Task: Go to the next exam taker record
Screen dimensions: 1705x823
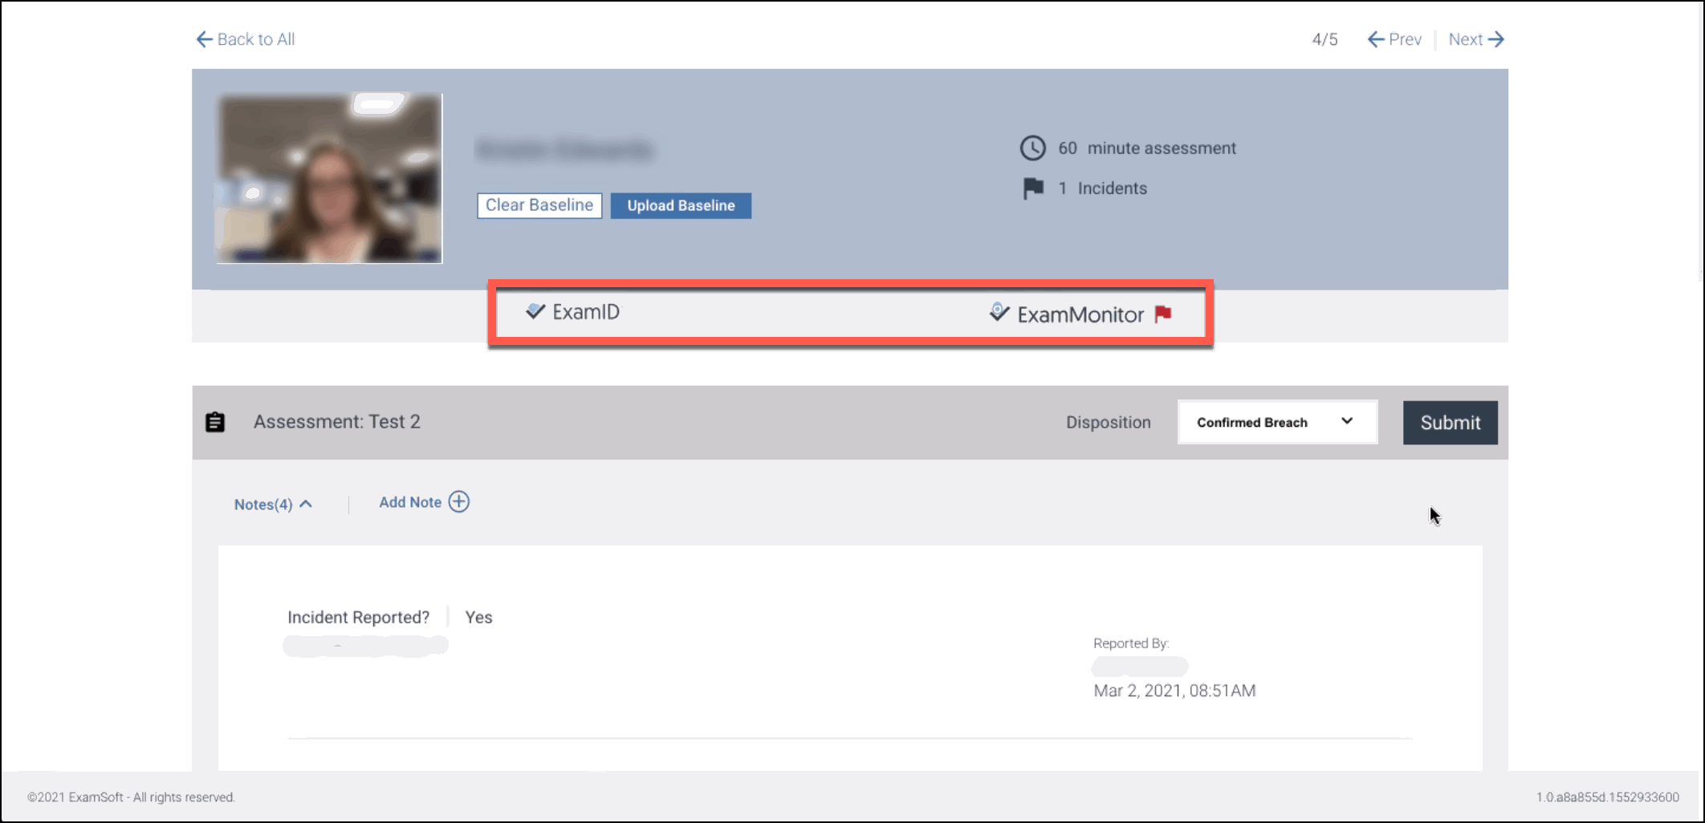Action: (x=1476, y=39)
